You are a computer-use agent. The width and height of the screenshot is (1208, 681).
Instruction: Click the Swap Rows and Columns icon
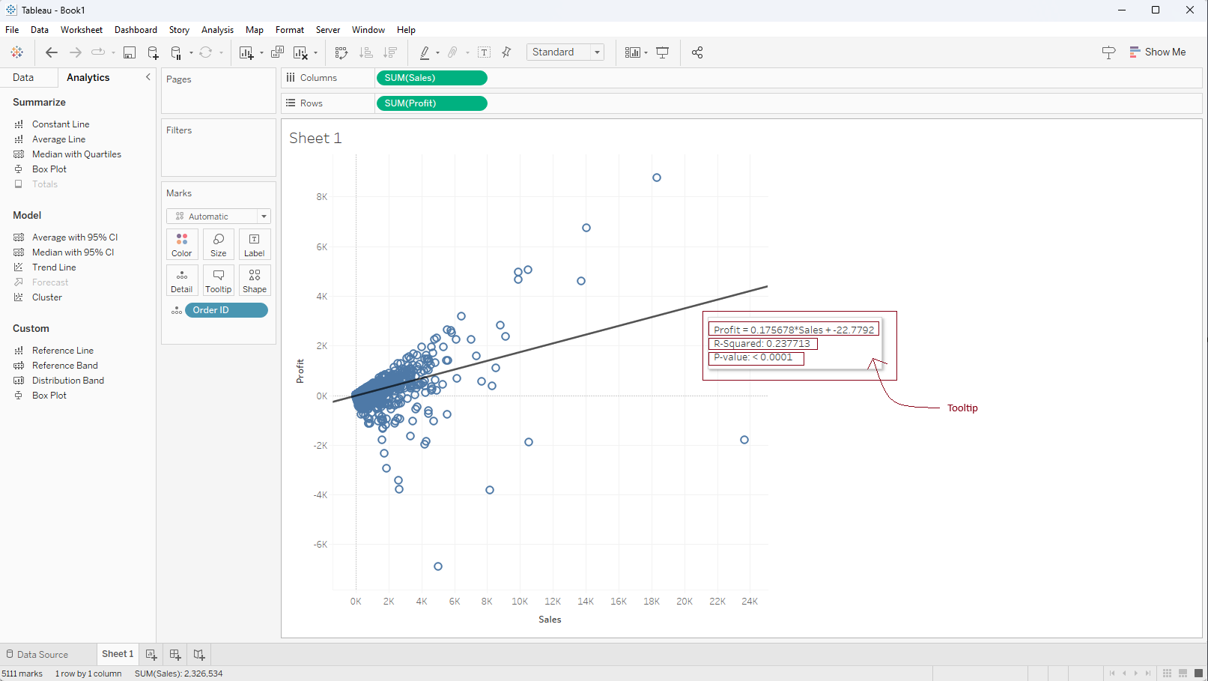click(342, 52)
